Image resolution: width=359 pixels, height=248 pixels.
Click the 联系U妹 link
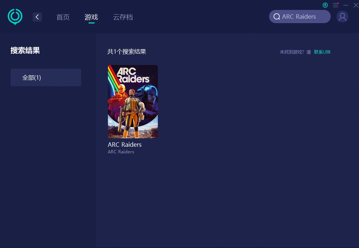click(322, 52)
